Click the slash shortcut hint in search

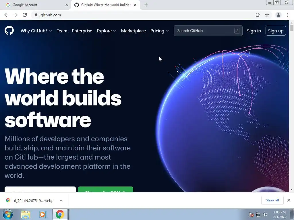click(237, 31)
